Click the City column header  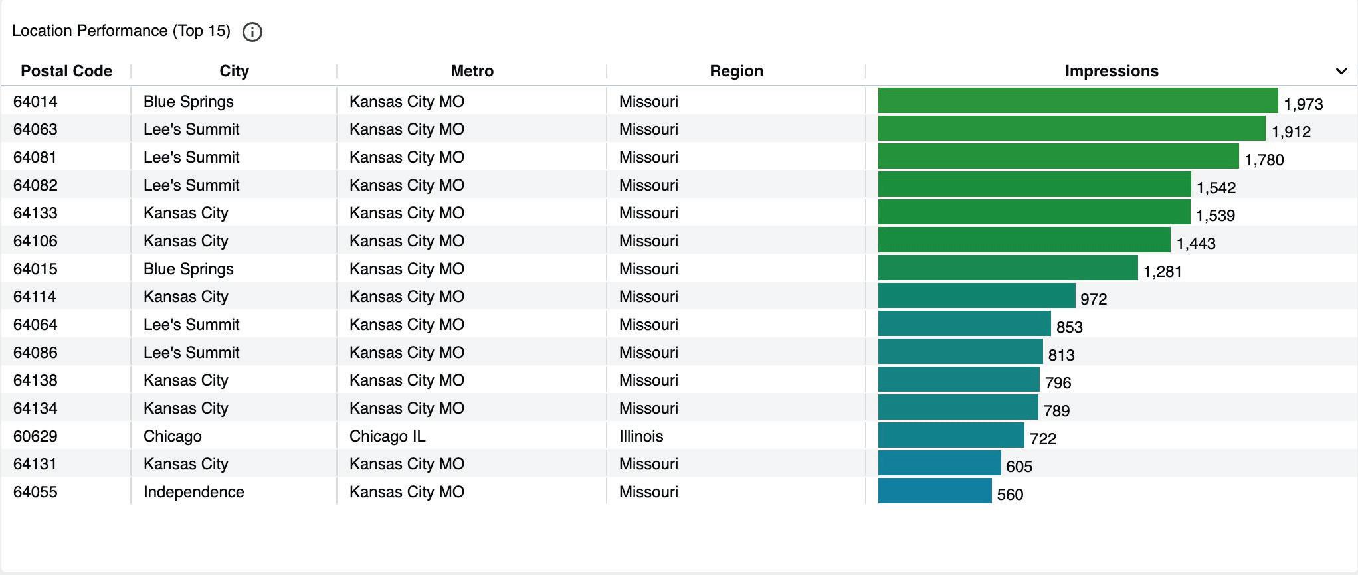[234, 71]
